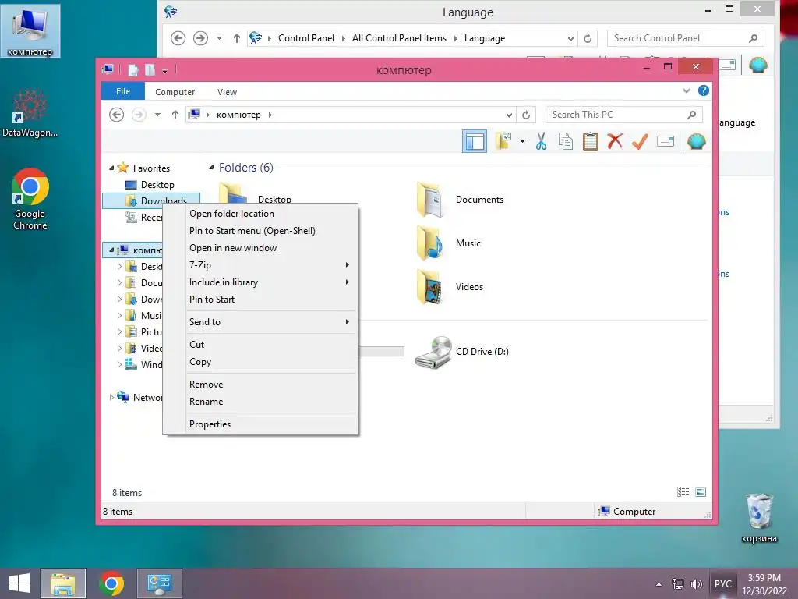This screenshot has width=798, height=599.
Task: Collapse the Folders (6) group
Action: [x=211, y=167]
